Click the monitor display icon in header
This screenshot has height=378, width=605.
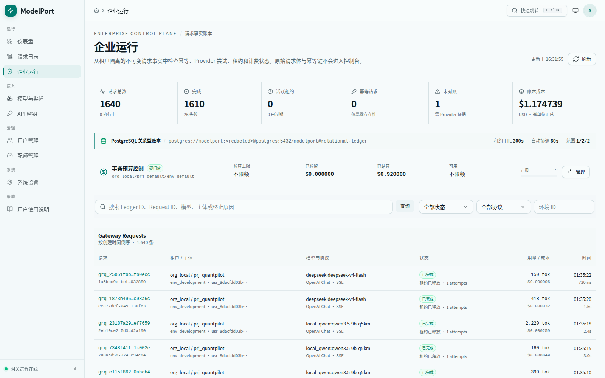pos(576,11)
